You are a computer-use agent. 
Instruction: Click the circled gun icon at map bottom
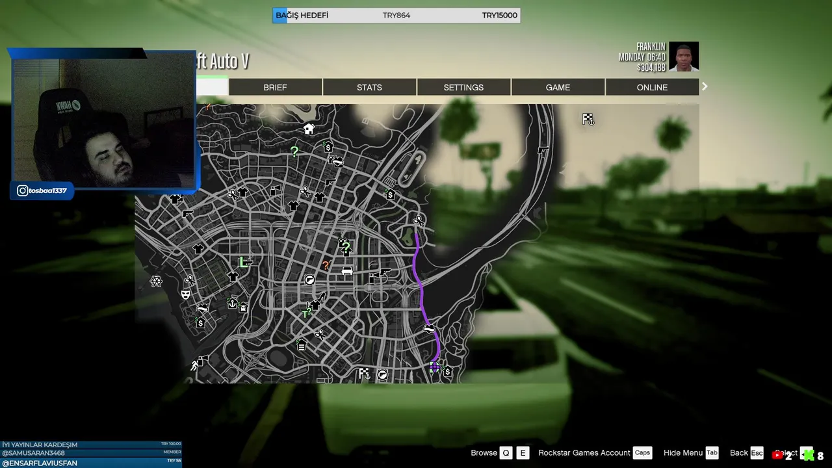[383, 374]
